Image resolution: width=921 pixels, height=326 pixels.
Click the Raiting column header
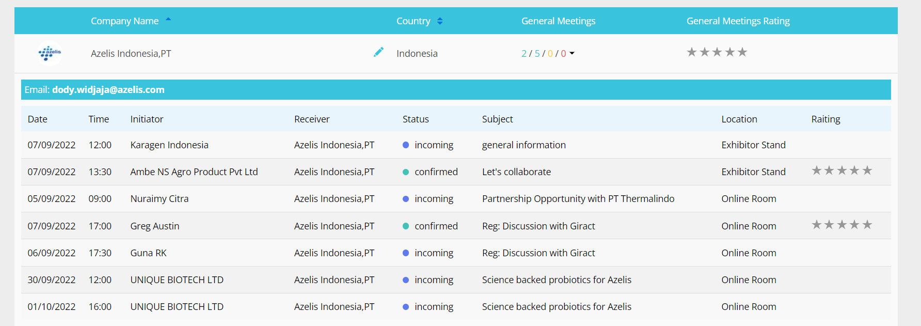point(826,119)
